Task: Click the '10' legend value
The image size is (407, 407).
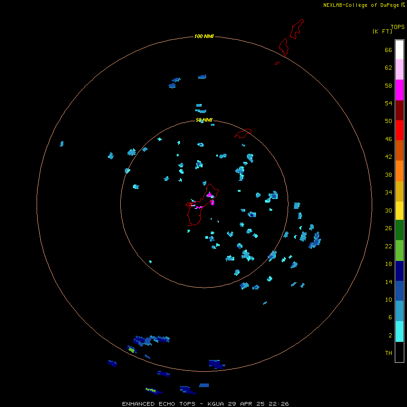Action: click(x=388, y=299)
